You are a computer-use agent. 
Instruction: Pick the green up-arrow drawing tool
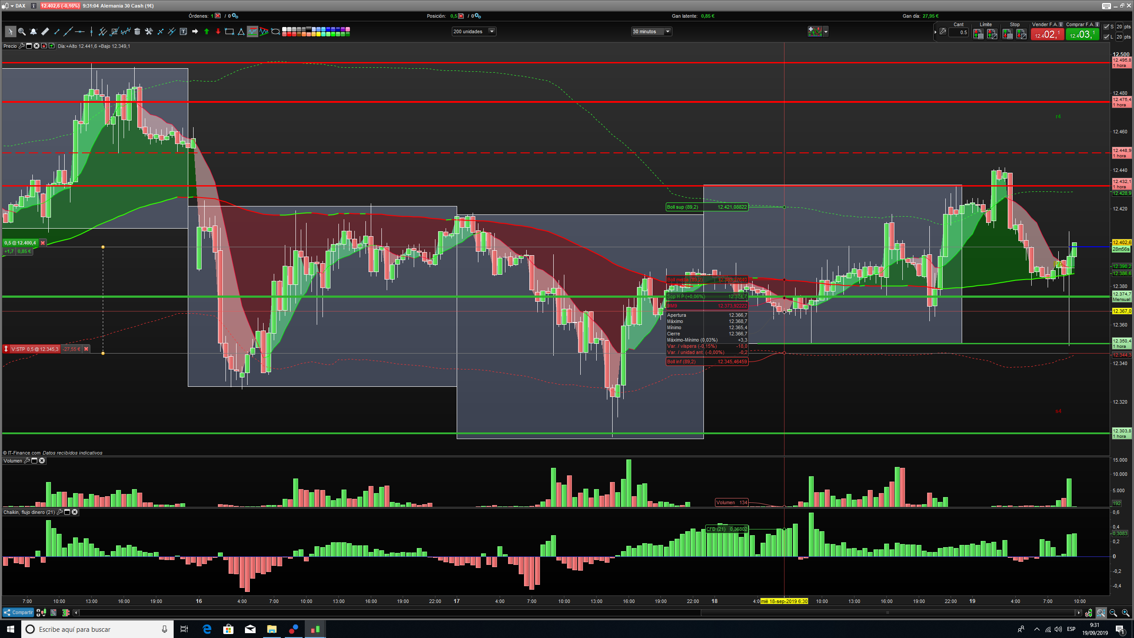(x=206, y=31)
